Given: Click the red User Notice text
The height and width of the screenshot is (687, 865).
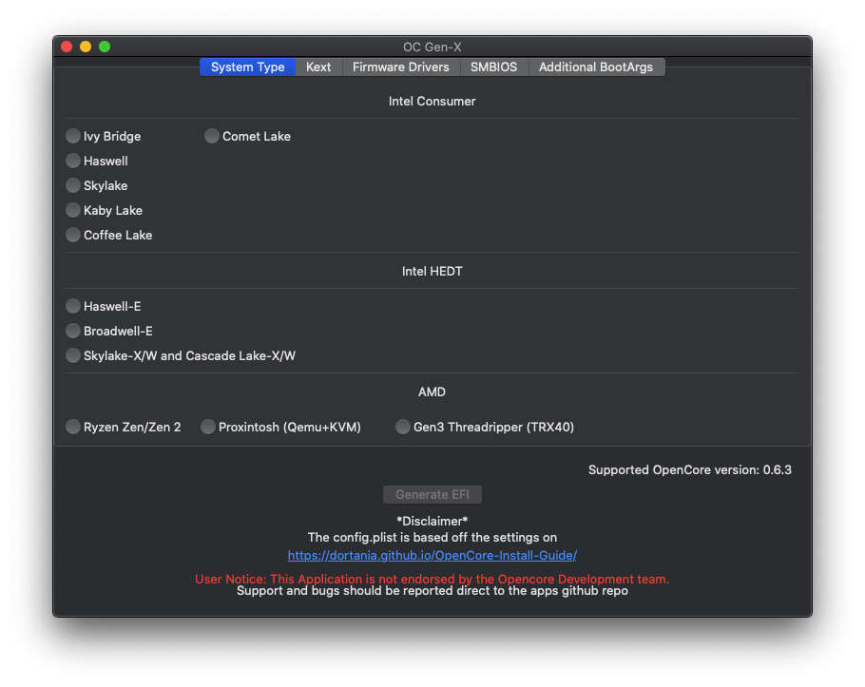Looking at the screenshot, I should point(432,579).
